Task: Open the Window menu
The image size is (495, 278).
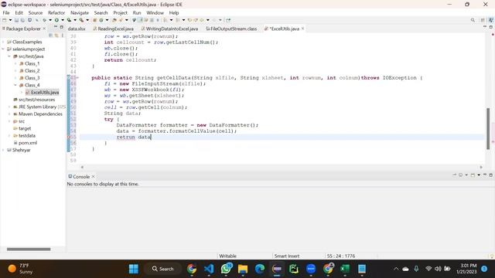Action: (x=155, y=12)
